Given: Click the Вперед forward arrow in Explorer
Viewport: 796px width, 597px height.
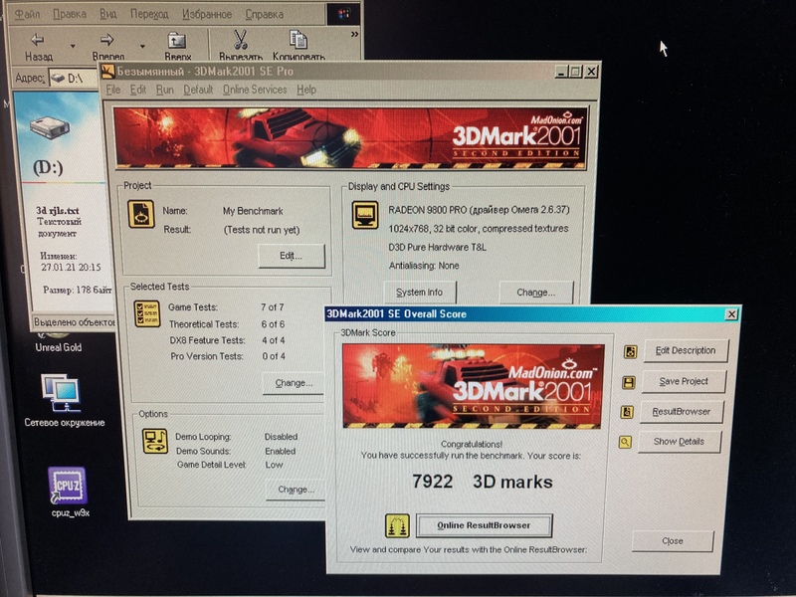Looking at the screenshot, I should pyautogui.click(x=107, y=40).
